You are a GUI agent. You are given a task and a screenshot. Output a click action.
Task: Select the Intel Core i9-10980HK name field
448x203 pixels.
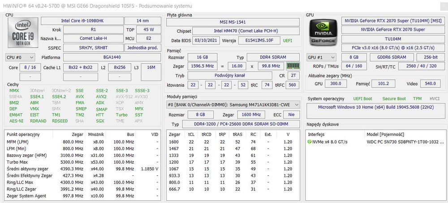pyautogui.click(x=82, y=21)
